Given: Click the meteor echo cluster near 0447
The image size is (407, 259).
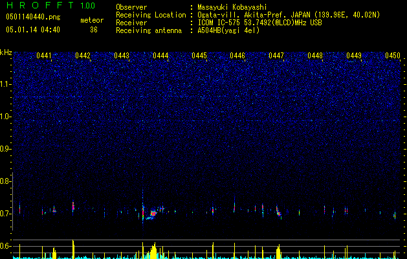Looking at the screenshot, I should [278, 212].
